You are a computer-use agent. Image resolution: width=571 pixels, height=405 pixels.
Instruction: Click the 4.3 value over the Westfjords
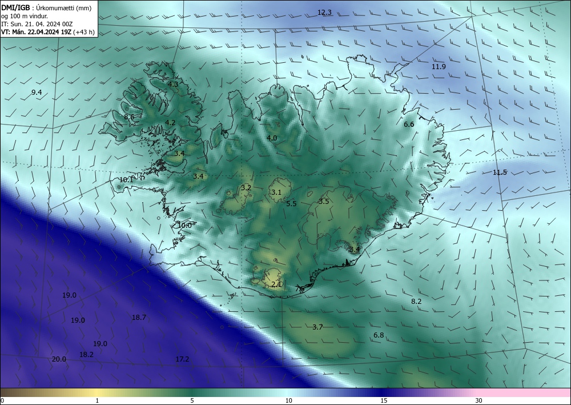173,84
